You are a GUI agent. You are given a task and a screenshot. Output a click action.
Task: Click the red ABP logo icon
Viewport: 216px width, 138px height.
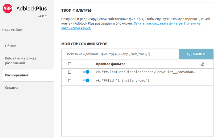pos(8,8)
